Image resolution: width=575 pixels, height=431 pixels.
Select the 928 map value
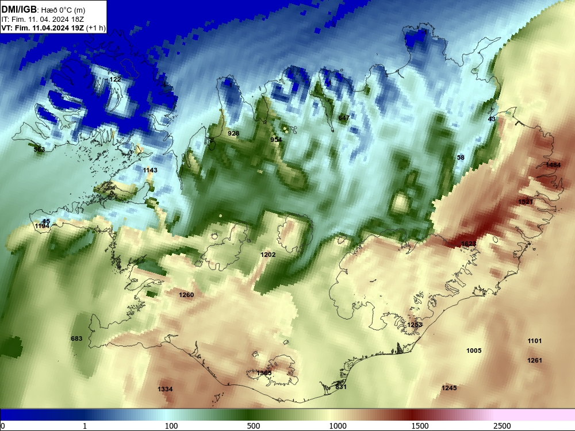point(233,133)
